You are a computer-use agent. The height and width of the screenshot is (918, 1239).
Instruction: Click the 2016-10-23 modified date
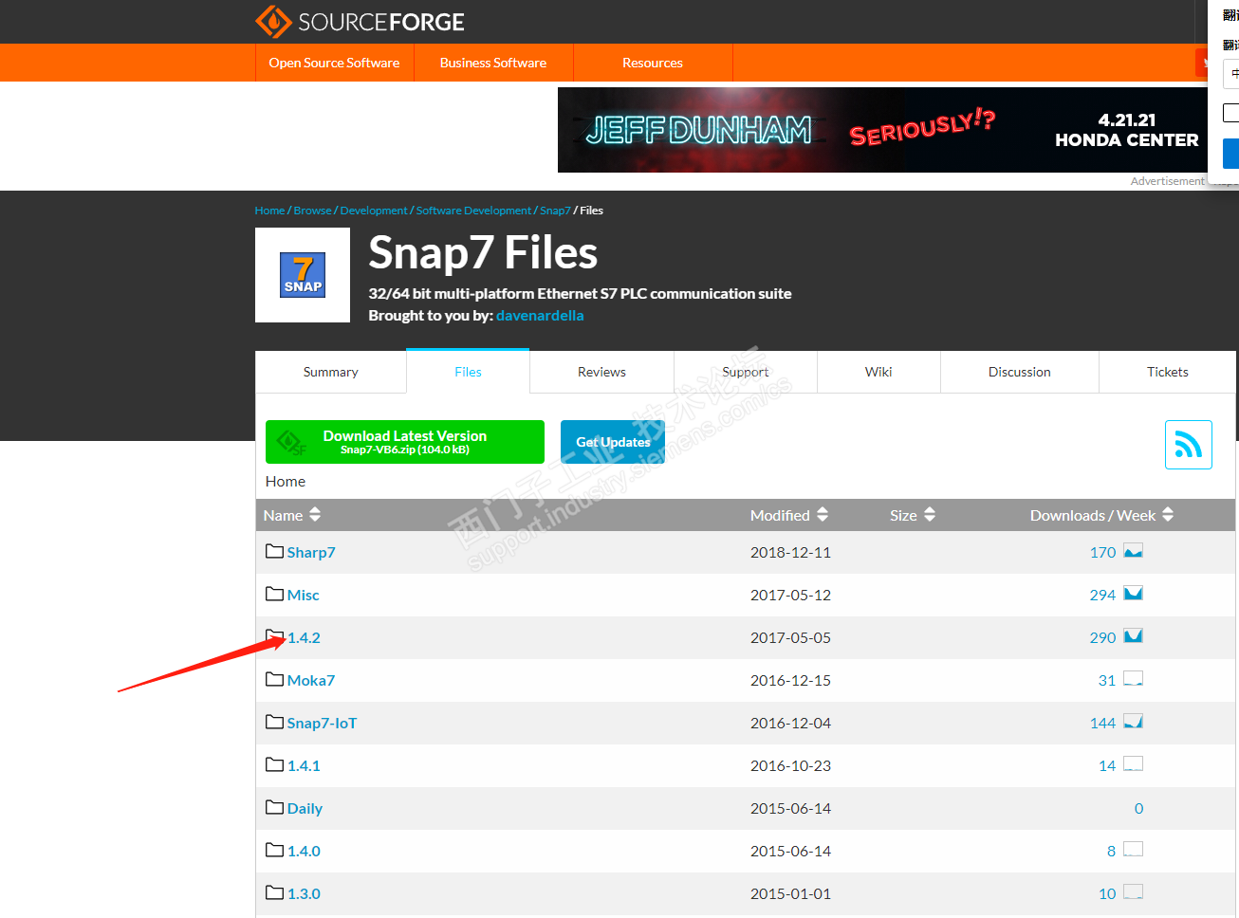pyautogui.click(x=790, y=765)
